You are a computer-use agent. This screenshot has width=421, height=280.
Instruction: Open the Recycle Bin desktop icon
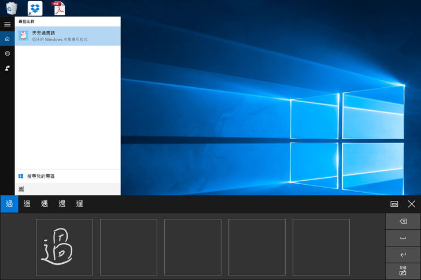pyautogui.click(x=12, y=8)
